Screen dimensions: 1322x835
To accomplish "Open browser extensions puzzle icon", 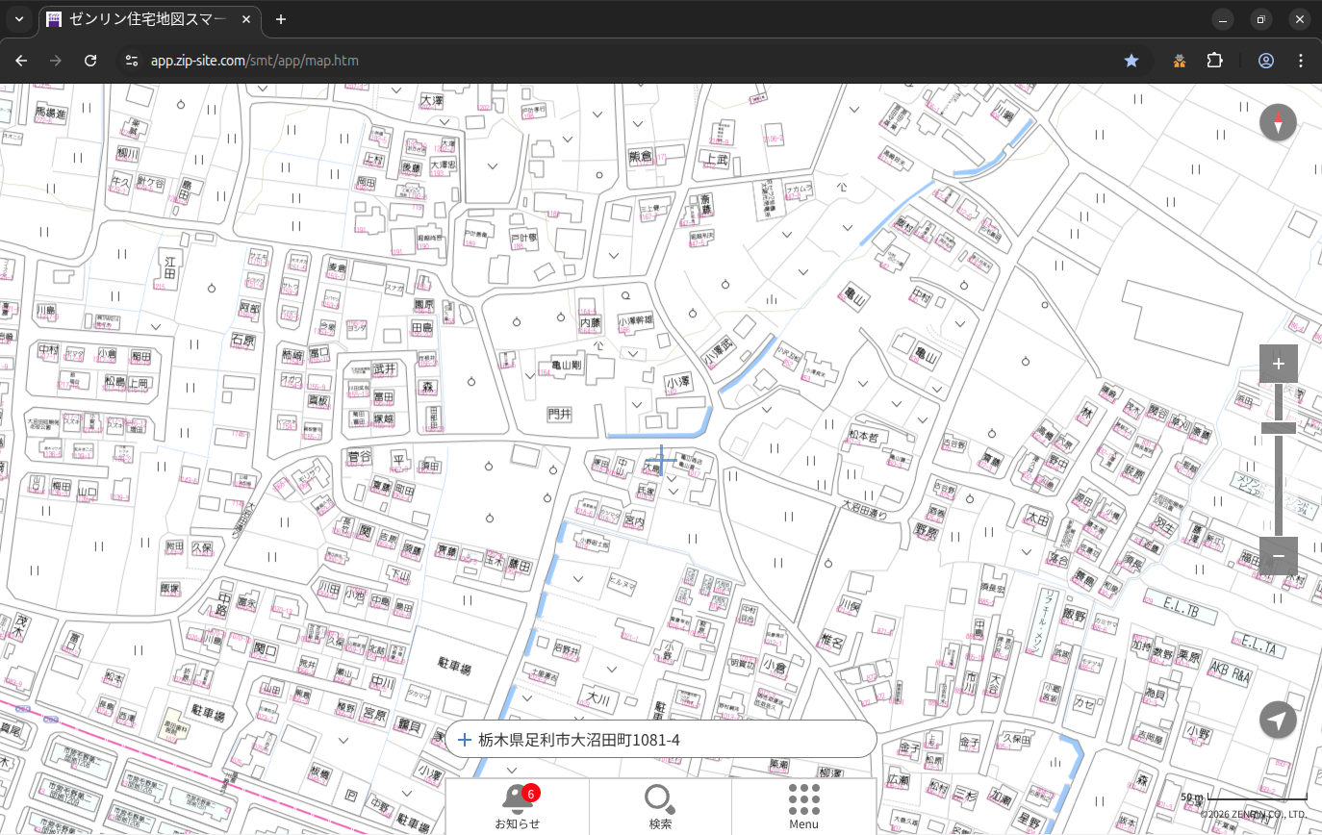I will tap(1215, 61).
